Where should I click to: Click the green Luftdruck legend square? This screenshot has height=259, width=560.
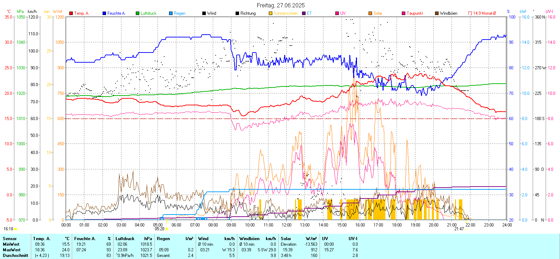(138, 13)
